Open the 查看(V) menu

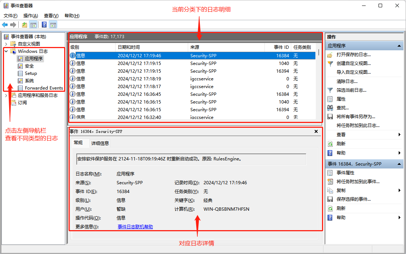click(x=51, y=16)
